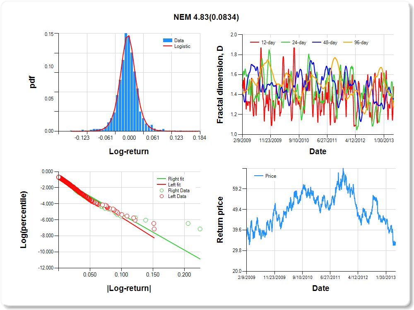
Task: Click the Price legend entry
Action: pyautogui.click(x=265, y=176)
